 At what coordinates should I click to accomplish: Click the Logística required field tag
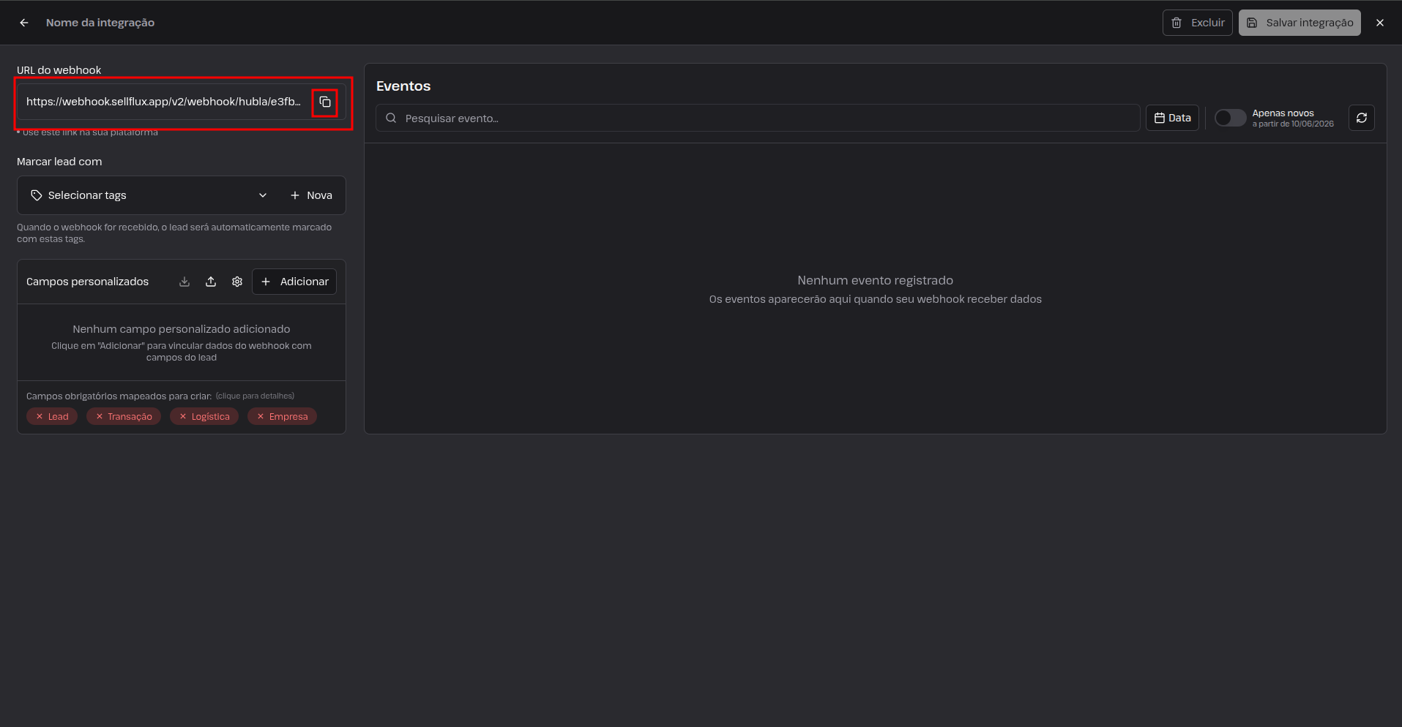pyautogui.click(x=204, y=416)
